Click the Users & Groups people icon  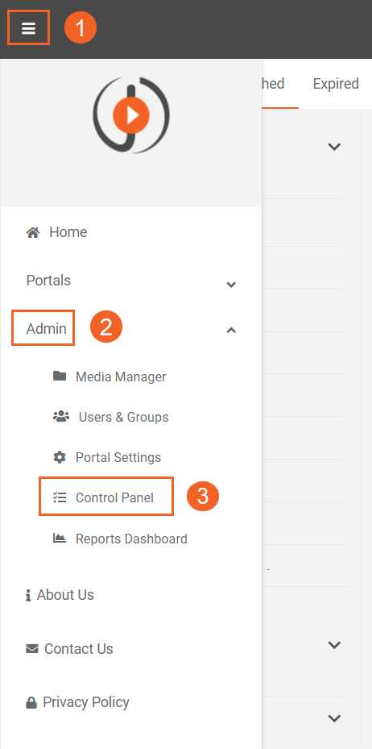61,417
